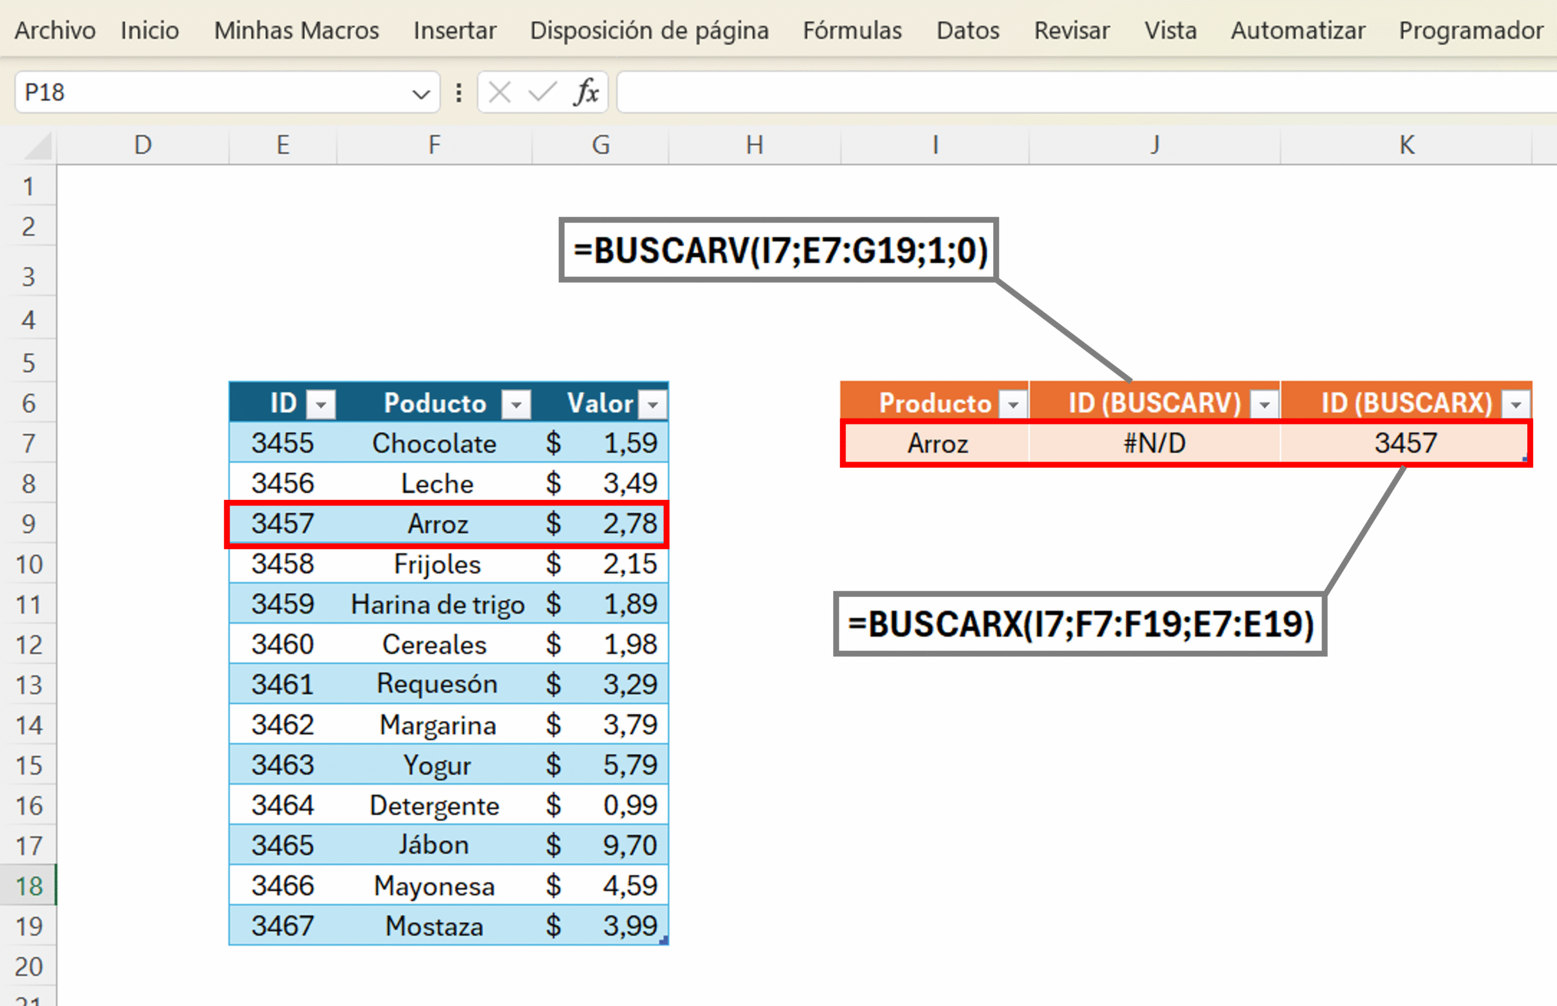Open the ID column filter dropdown
This screenshot has width=1557, height=1006.
[321, 405]
